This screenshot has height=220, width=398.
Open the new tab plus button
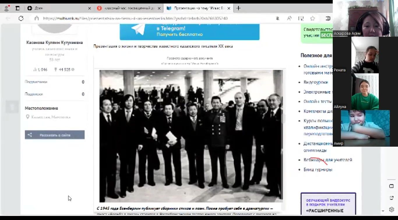(x=238, y=8)
